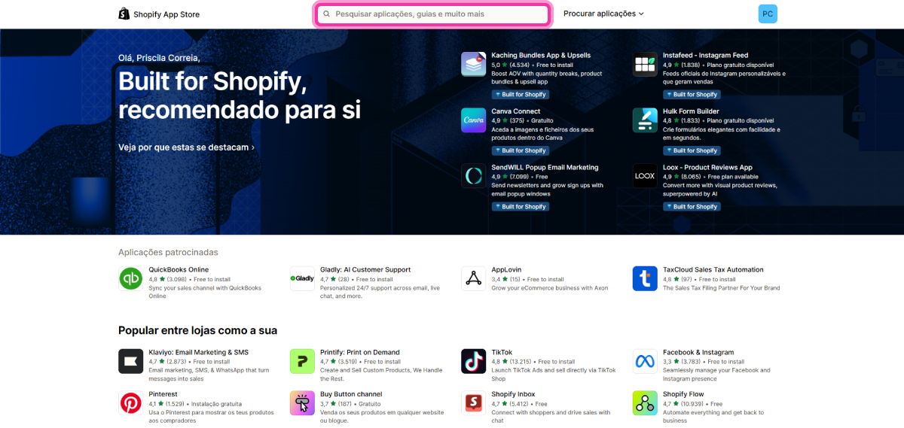Click the Aplicações patrocinadas heading
The width and height of the screenshot is (904, 428).
coord(168,253)
